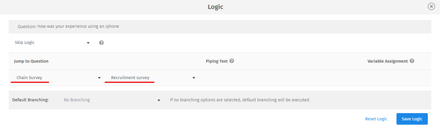Open the Skip Logic type dropdown
The height and width of the screenshot is (129, 440).
point(52,42)
